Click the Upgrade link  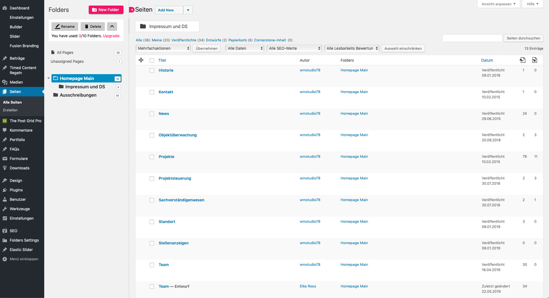111,36
